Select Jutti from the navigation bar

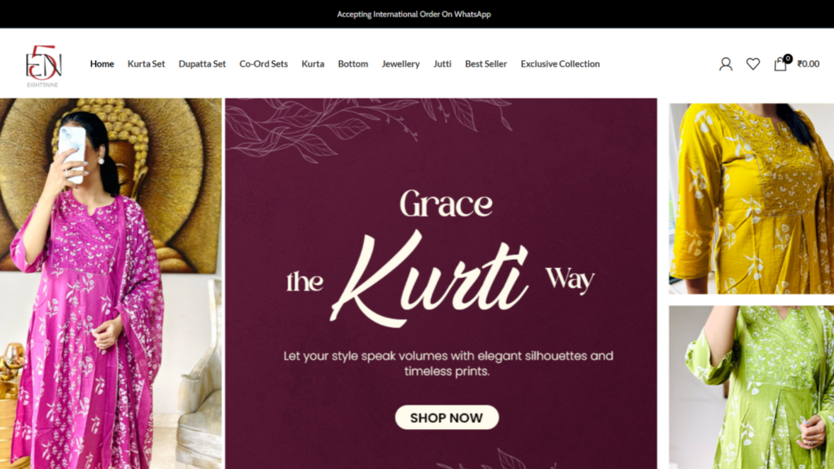pos(442,64)
